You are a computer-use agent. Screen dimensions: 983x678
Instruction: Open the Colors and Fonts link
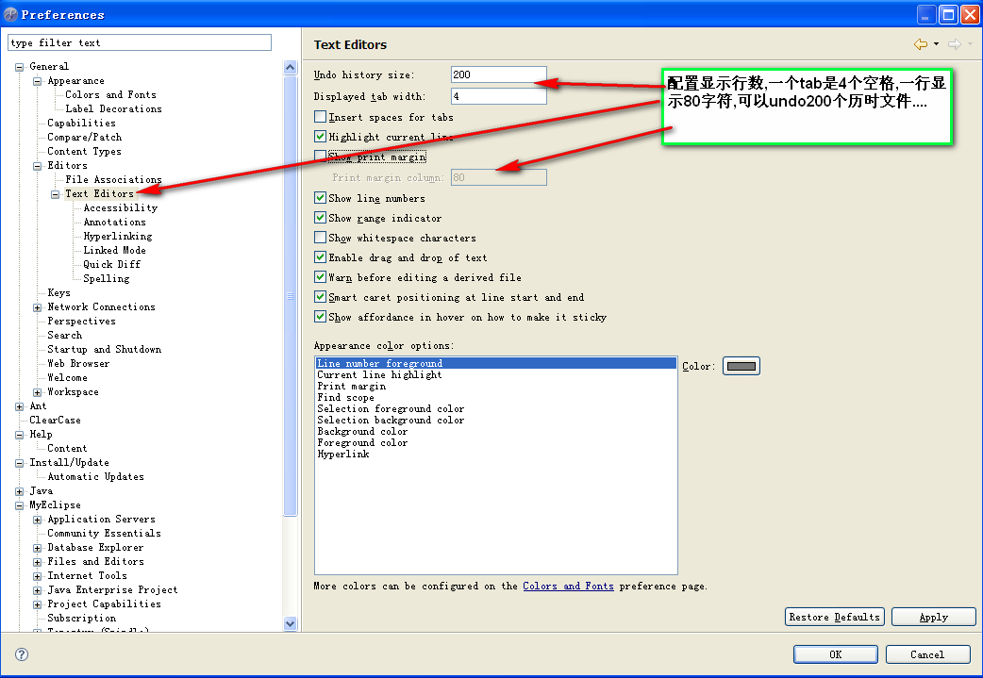568,586
